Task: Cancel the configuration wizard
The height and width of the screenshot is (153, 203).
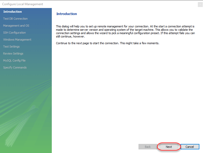Action: [190, 147]
